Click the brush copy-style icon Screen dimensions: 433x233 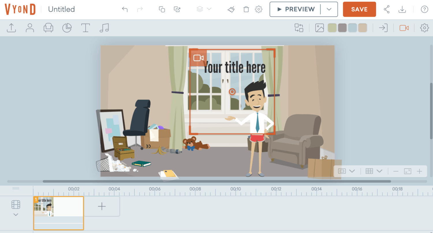[231, 9]
